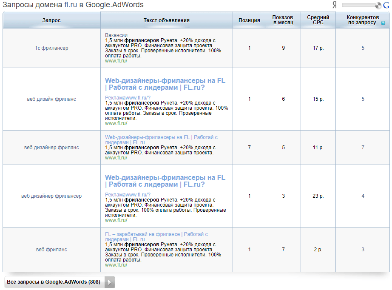Sort by the Запрос column header
This screenshot has width=392, height=290.
pyautogui.click(x=51, y=20)
